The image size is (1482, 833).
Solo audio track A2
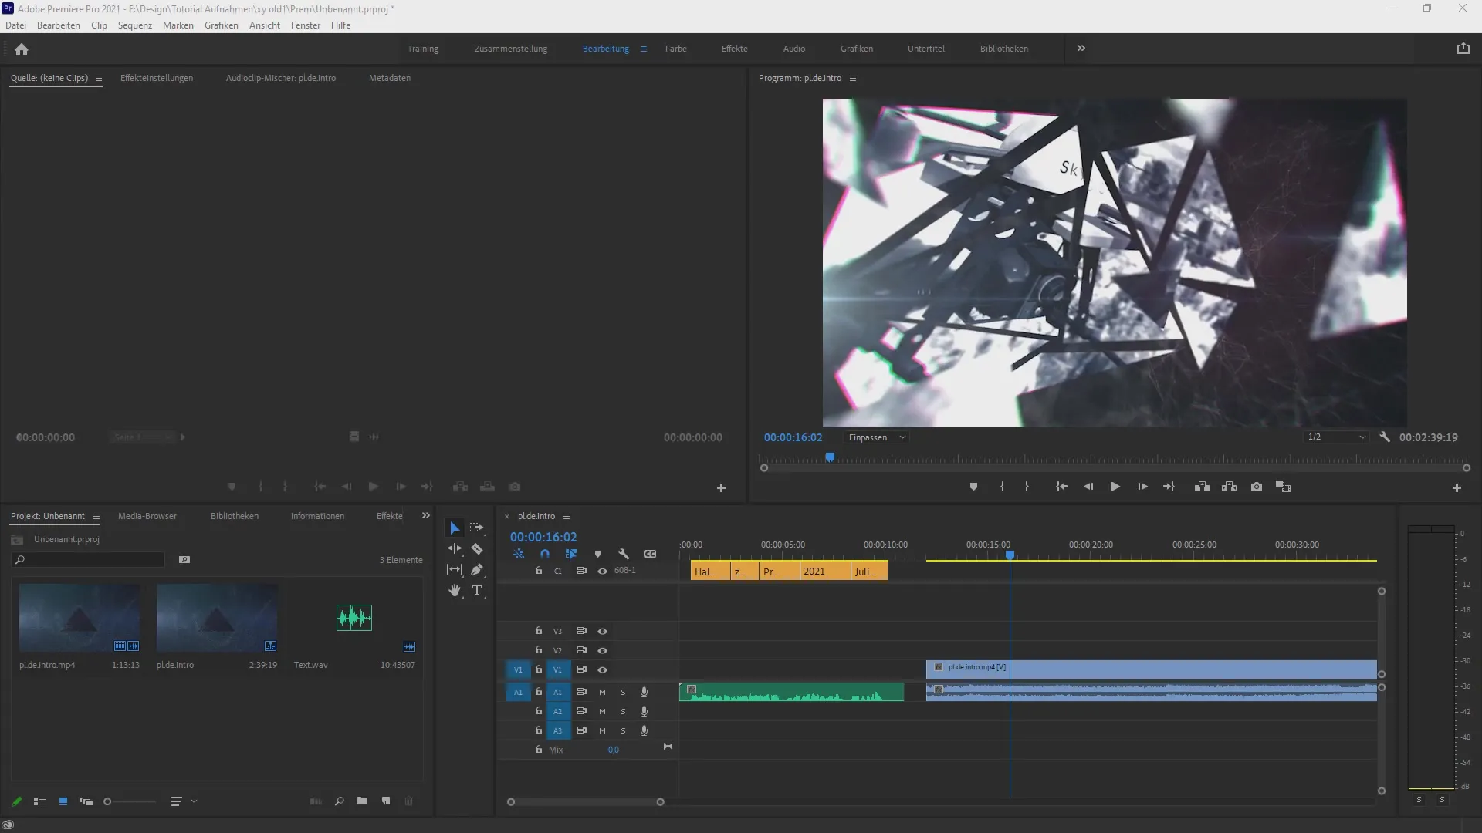coord(623,712)
